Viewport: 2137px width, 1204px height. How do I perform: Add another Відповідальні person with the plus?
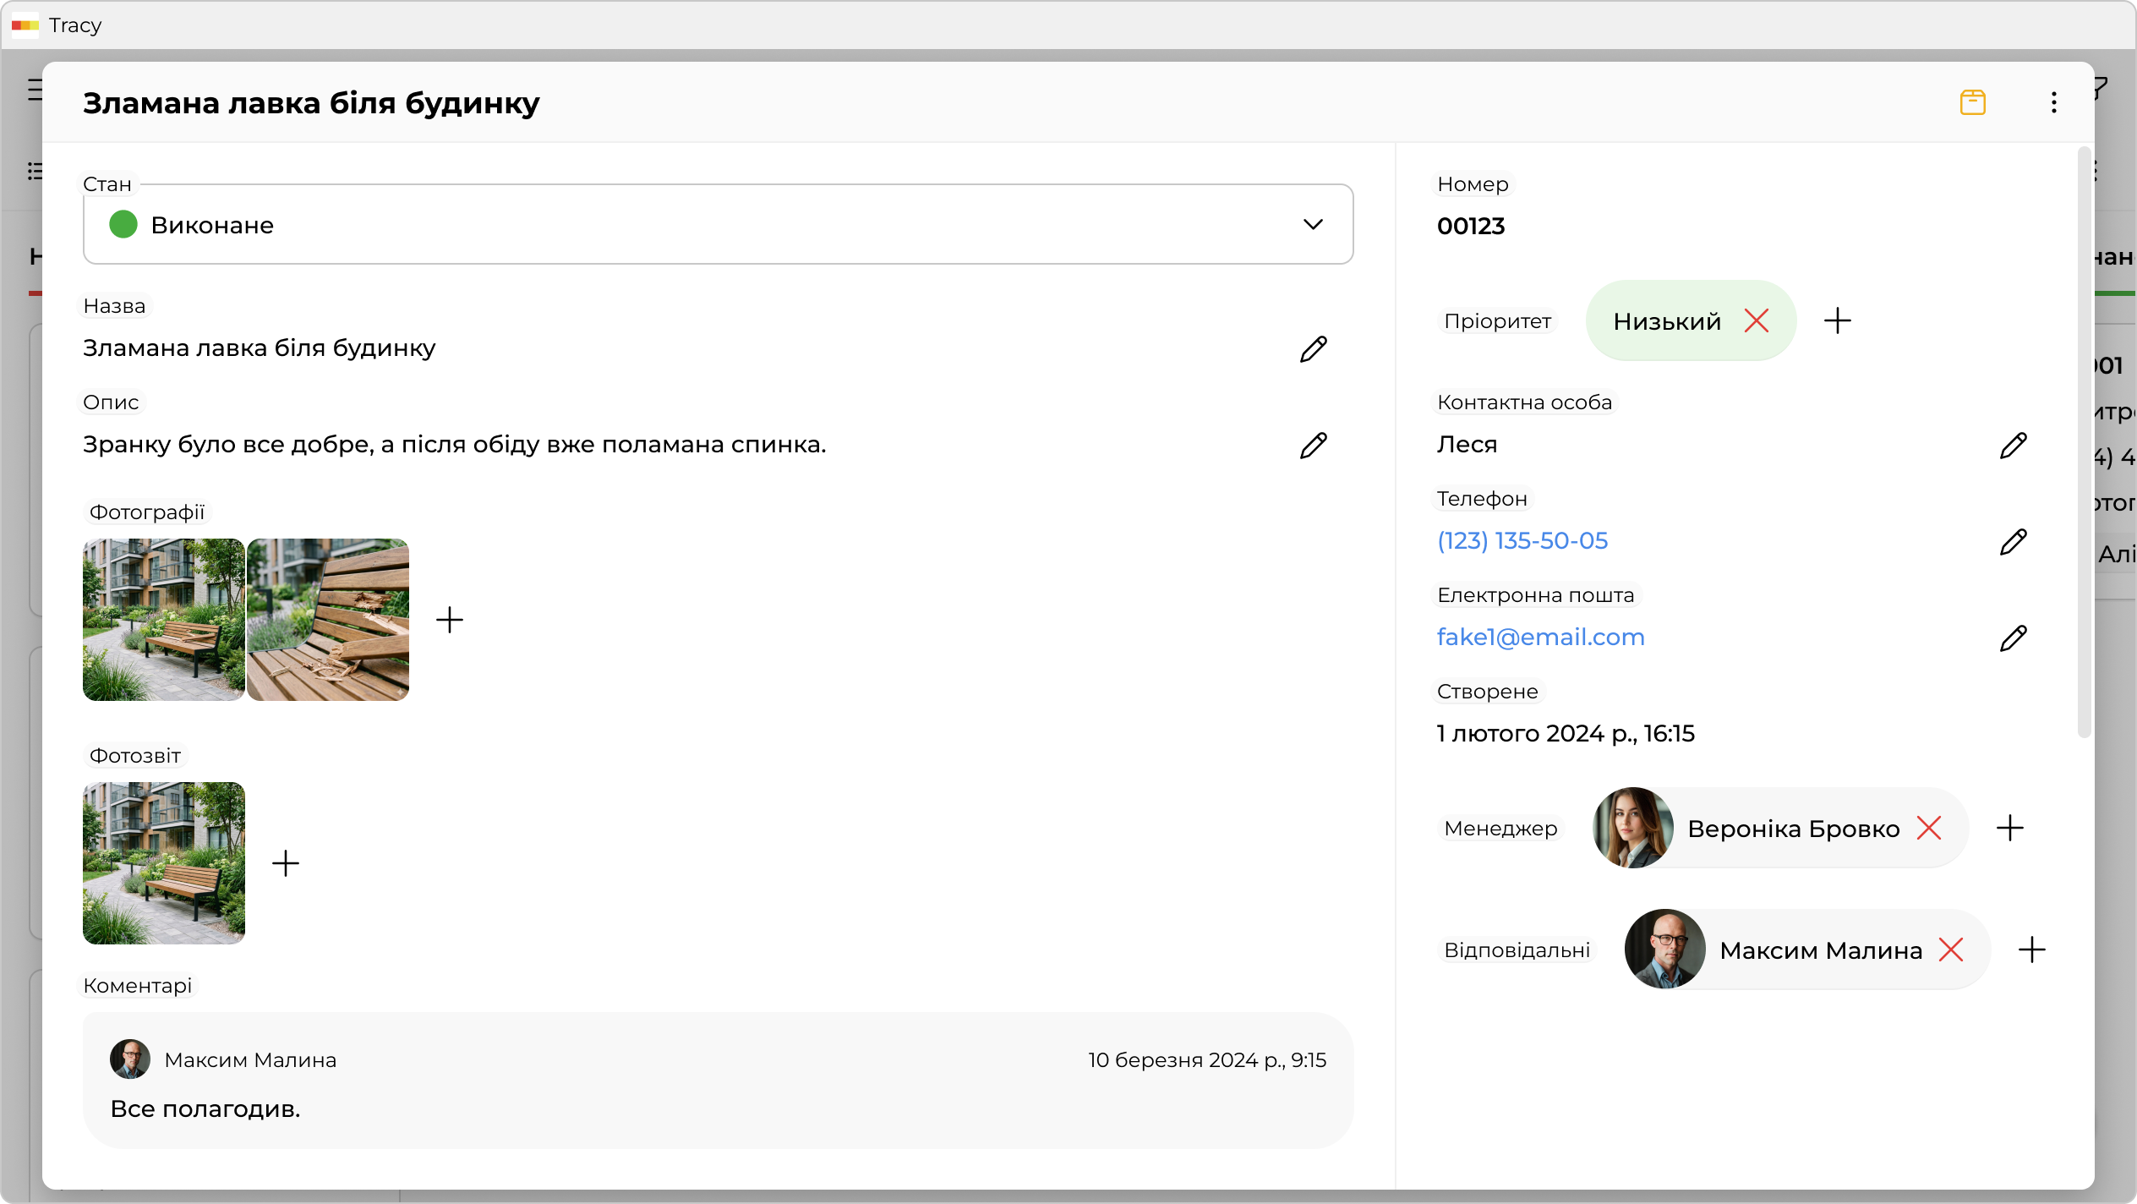pos(2032,950)
